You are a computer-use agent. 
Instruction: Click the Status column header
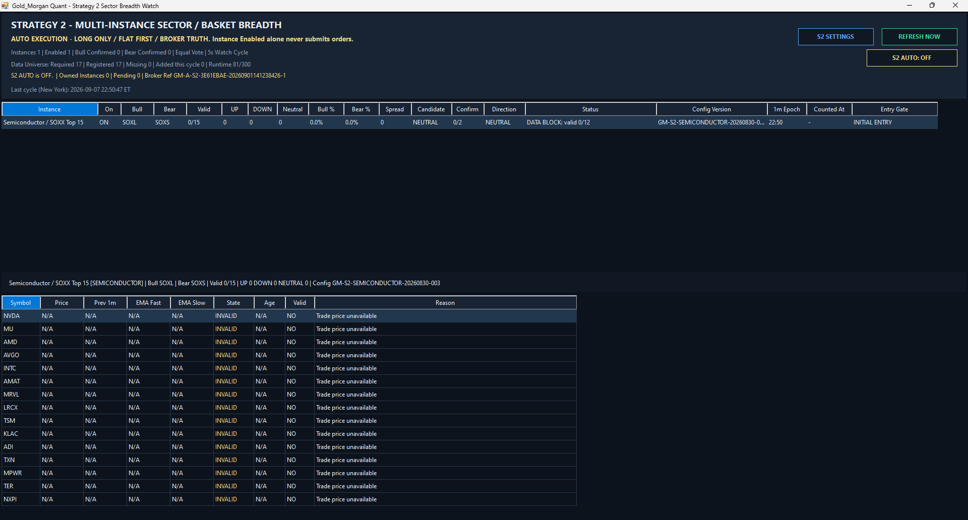[590, 109]
